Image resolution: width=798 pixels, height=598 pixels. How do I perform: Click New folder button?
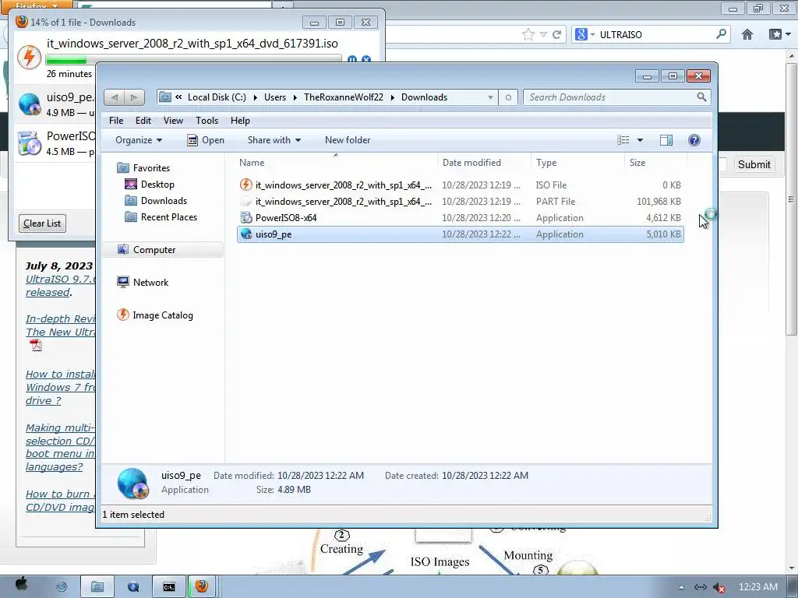point(348,140)
